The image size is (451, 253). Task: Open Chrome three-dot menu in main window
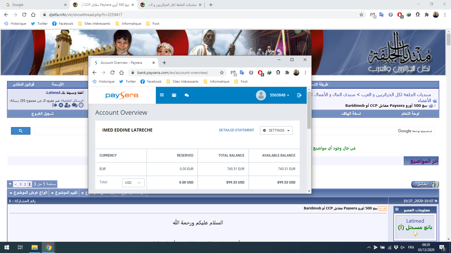(x=445, y=15)
